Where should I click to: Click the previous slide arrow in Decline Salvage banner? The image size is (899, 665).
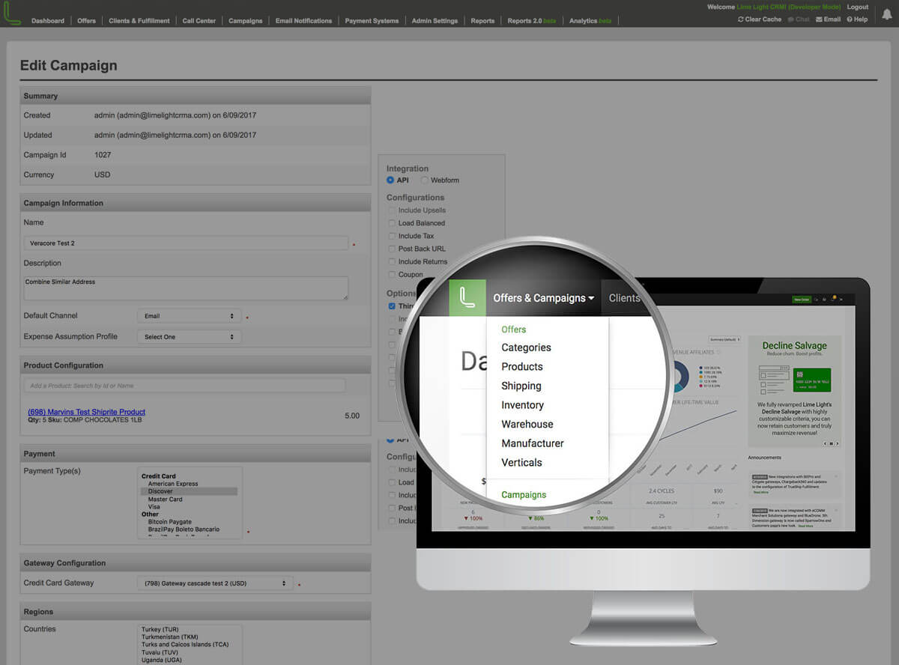click(826, 443)
